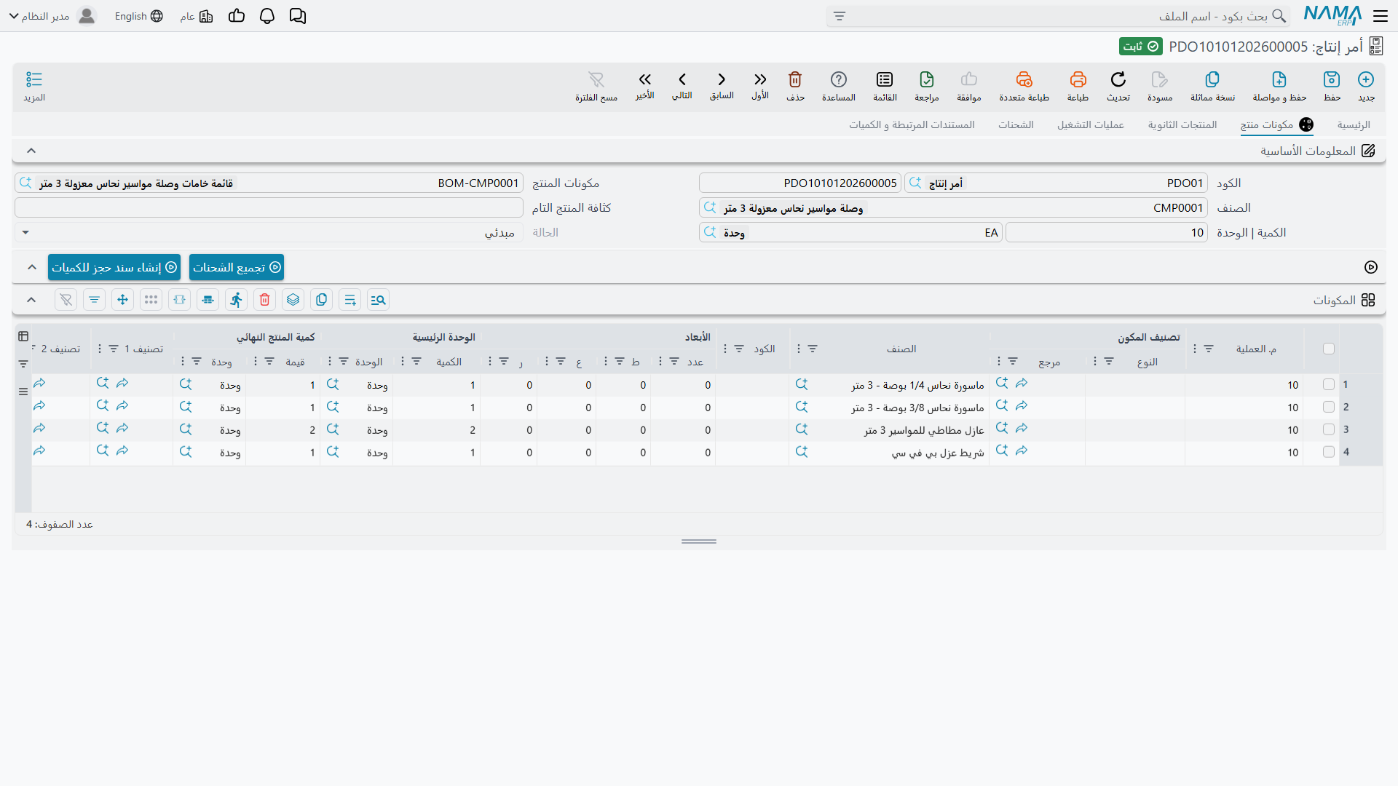
Task: Check the row 2 checkbox
Action: [x=1329, y=408]
